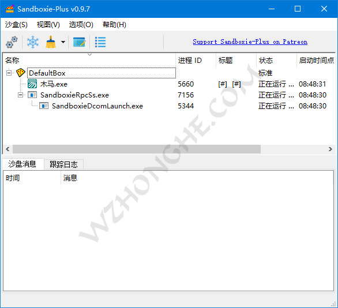Click the [#] [#] title cell
The height and width of the screenshot is (308, 338).
(230, 84)
